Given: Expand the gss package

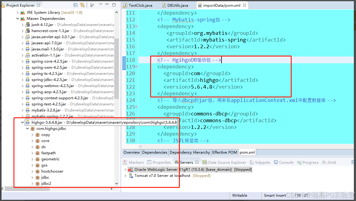Looking at the screenshot, I should point(32,165).
